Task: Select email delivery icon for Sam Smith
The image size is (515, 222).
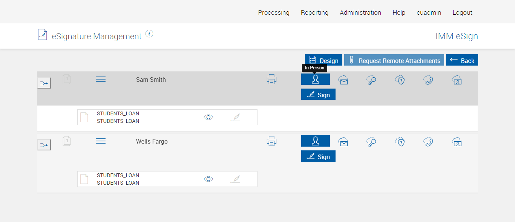Action: 343,80
